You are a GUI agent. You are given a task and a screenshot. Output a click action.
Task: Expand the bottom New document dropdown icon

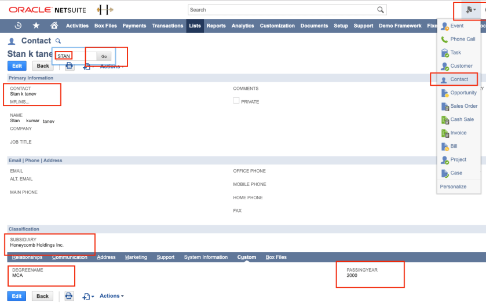coord(89,297)
